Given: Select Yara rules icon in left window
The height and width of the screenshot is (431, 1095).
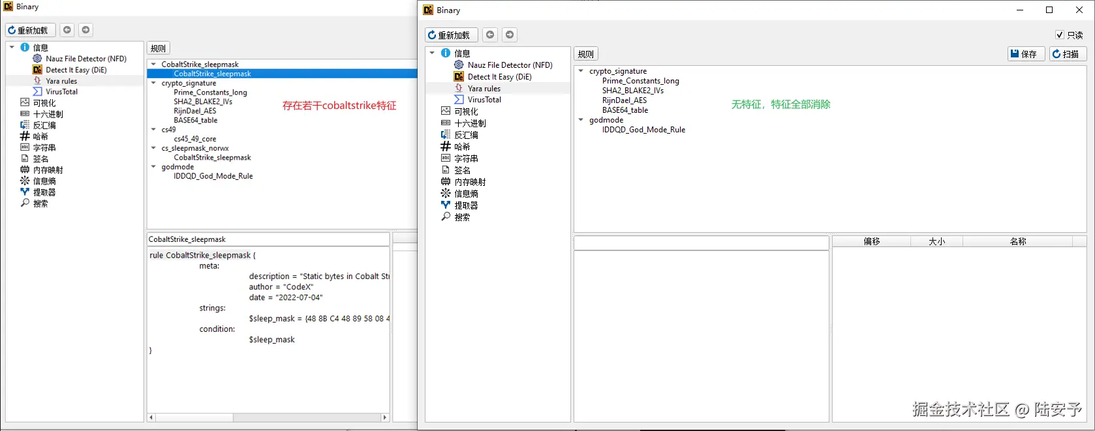Looking at the screenshot, I should tap(37, 81).
